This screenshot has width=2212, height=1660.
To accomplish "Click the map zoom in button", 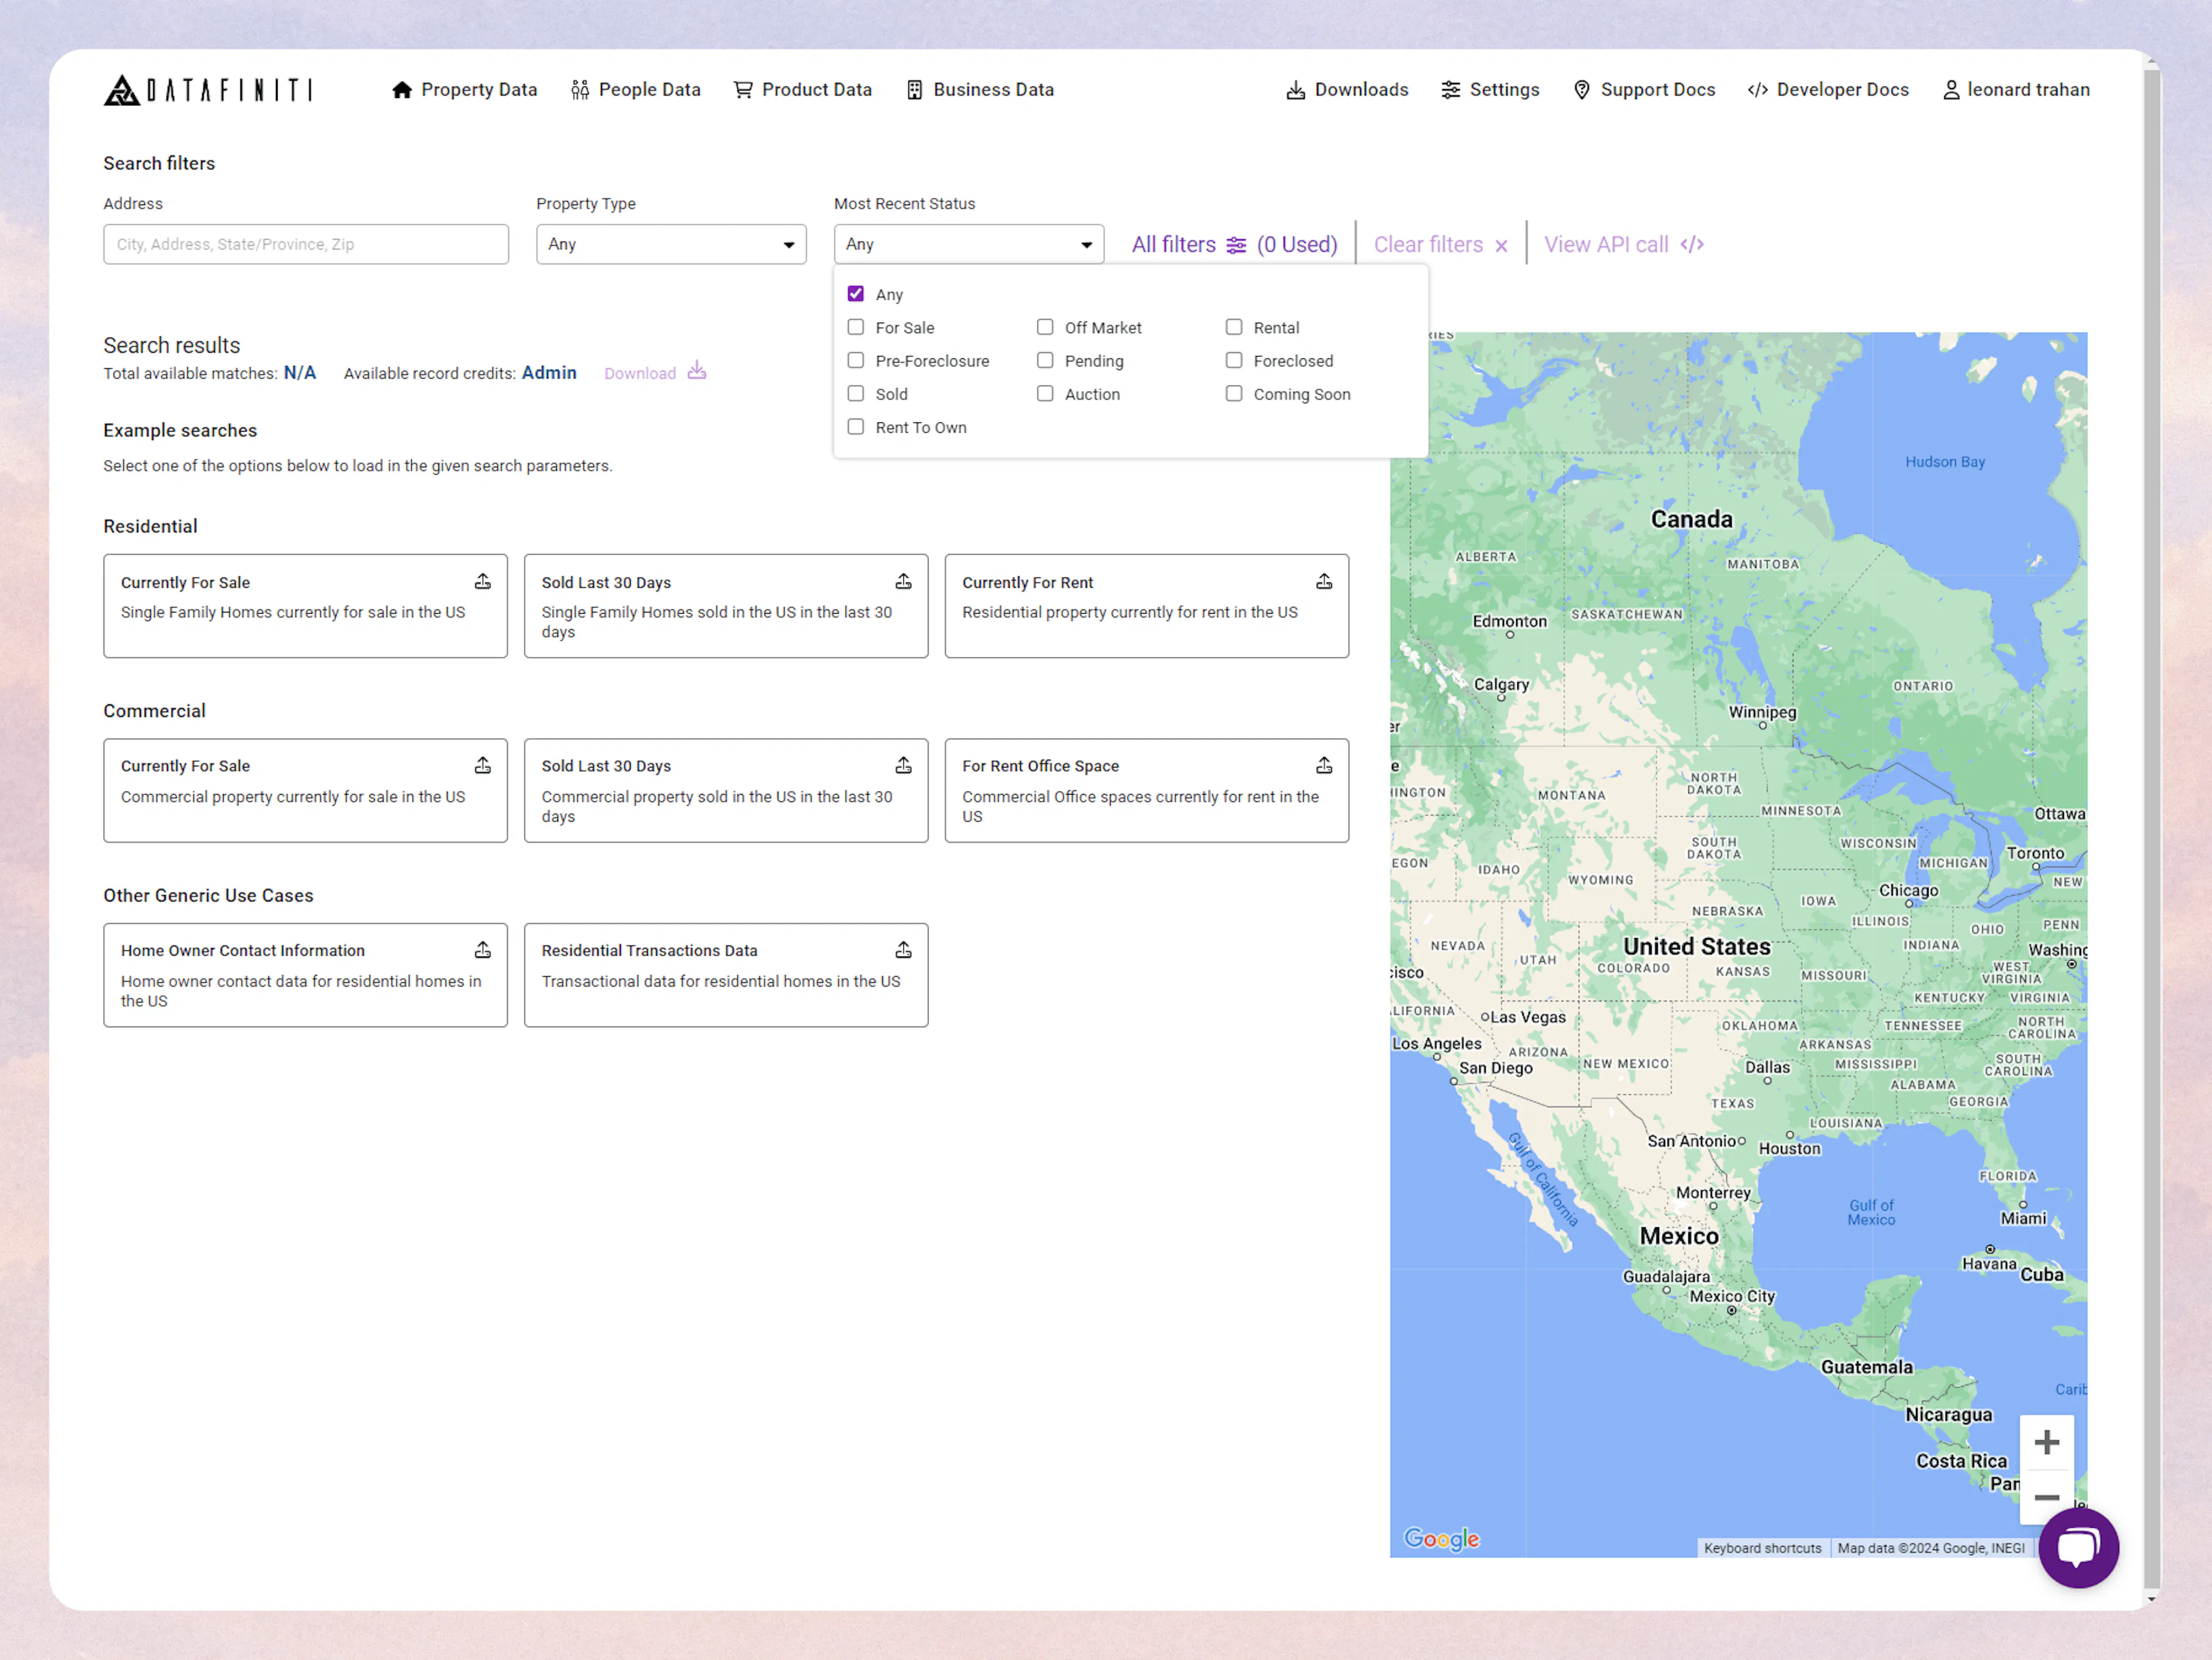I will click(x=2047, y=1441).
